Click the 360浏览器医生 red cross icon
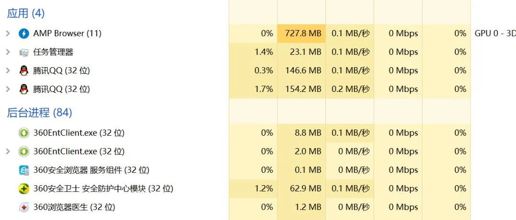 pyautogui.click(x=24, y=207)
